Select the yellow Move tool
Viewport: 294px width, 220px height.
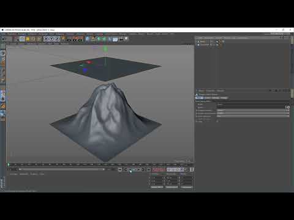[x=28, y=39]
